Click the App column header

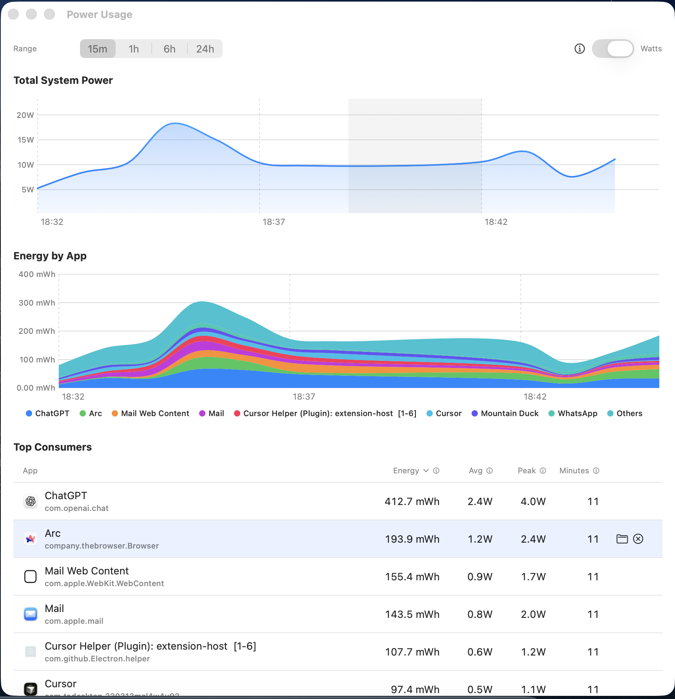click(30, 471)
